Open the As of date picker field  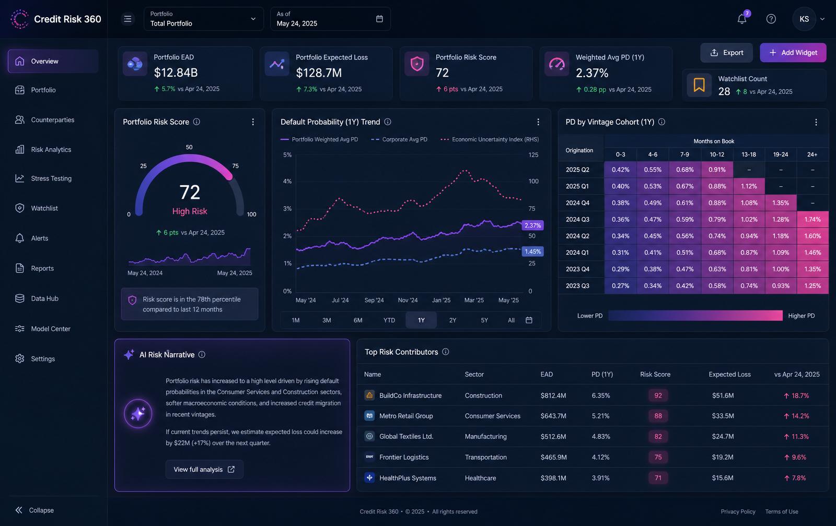pyautogui.click(x=330, y=19)
